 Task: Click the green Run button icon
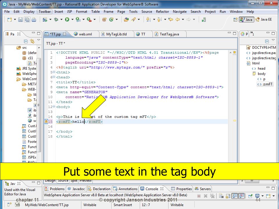[x=67, y=19]
